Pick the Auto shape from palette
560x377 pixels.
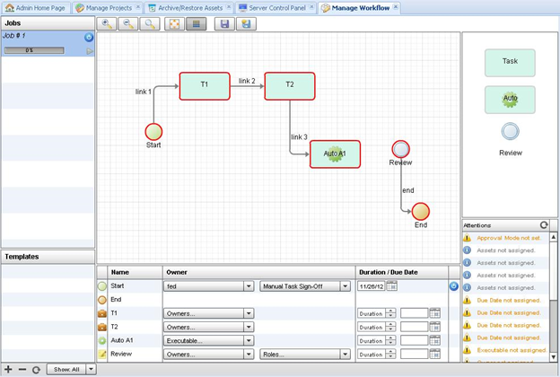click(510, 100)
